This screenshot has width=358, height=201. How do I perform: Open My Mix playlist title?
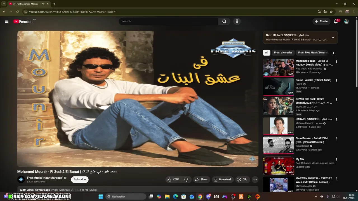(300, 159)
